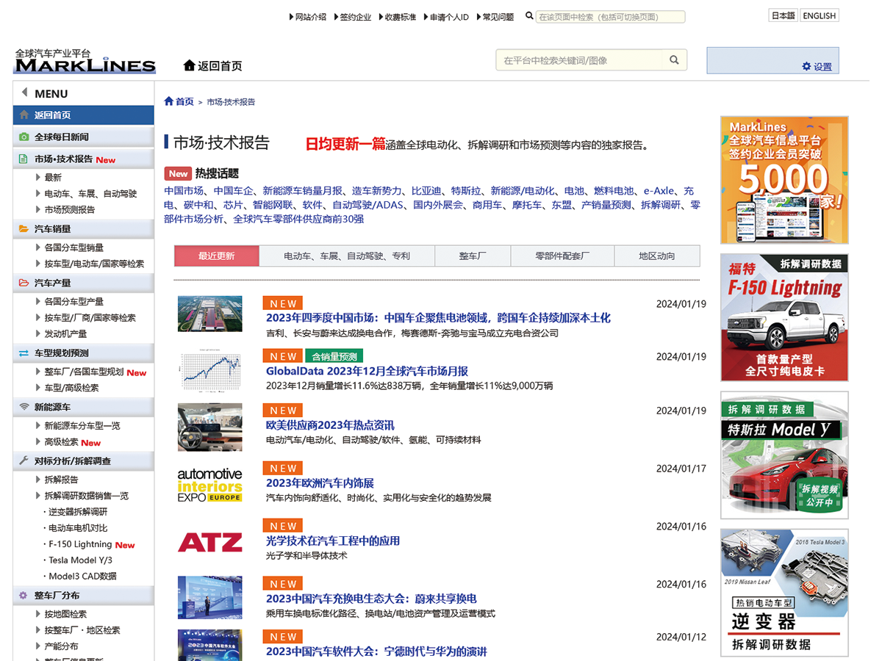Expand 拆解报告 in the sidebar

(61, 480)
